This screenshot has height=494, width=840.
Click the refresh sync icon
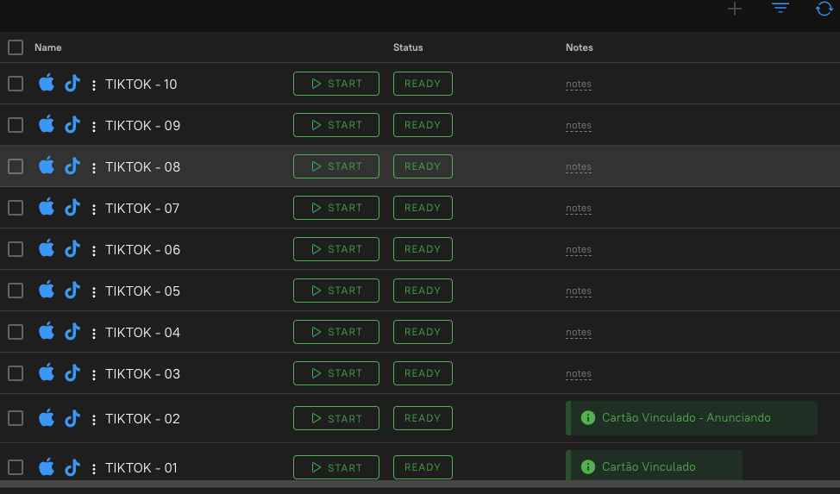[x=824, y=9]
